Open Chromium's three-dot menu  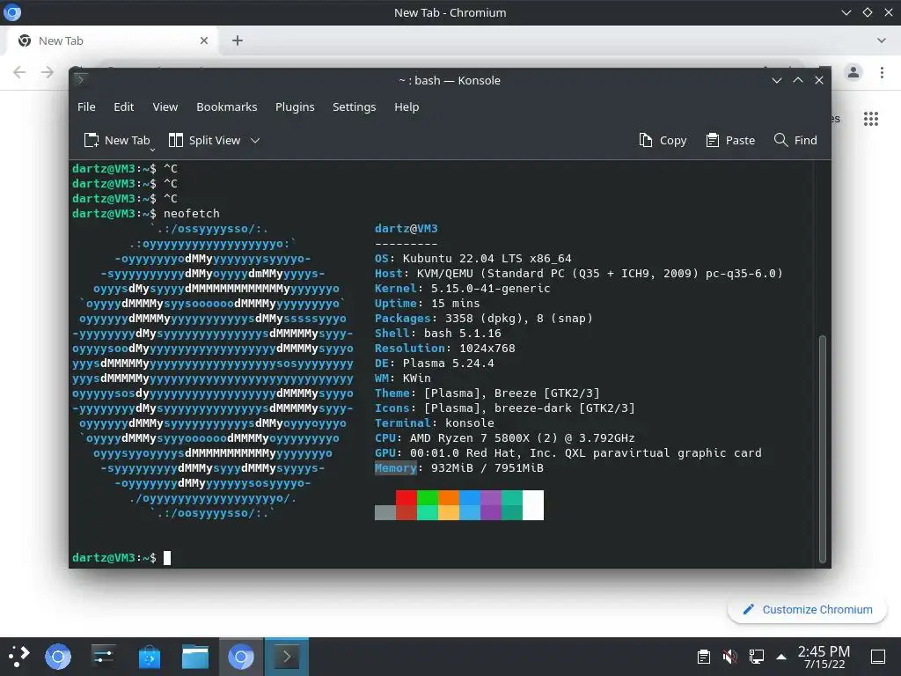(882, 72)
